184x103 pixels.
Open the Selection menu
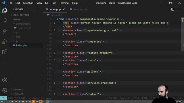coord(28,3)
